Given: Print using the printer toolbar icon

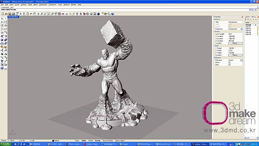Looking at the screenshot, I should point(14,14).
